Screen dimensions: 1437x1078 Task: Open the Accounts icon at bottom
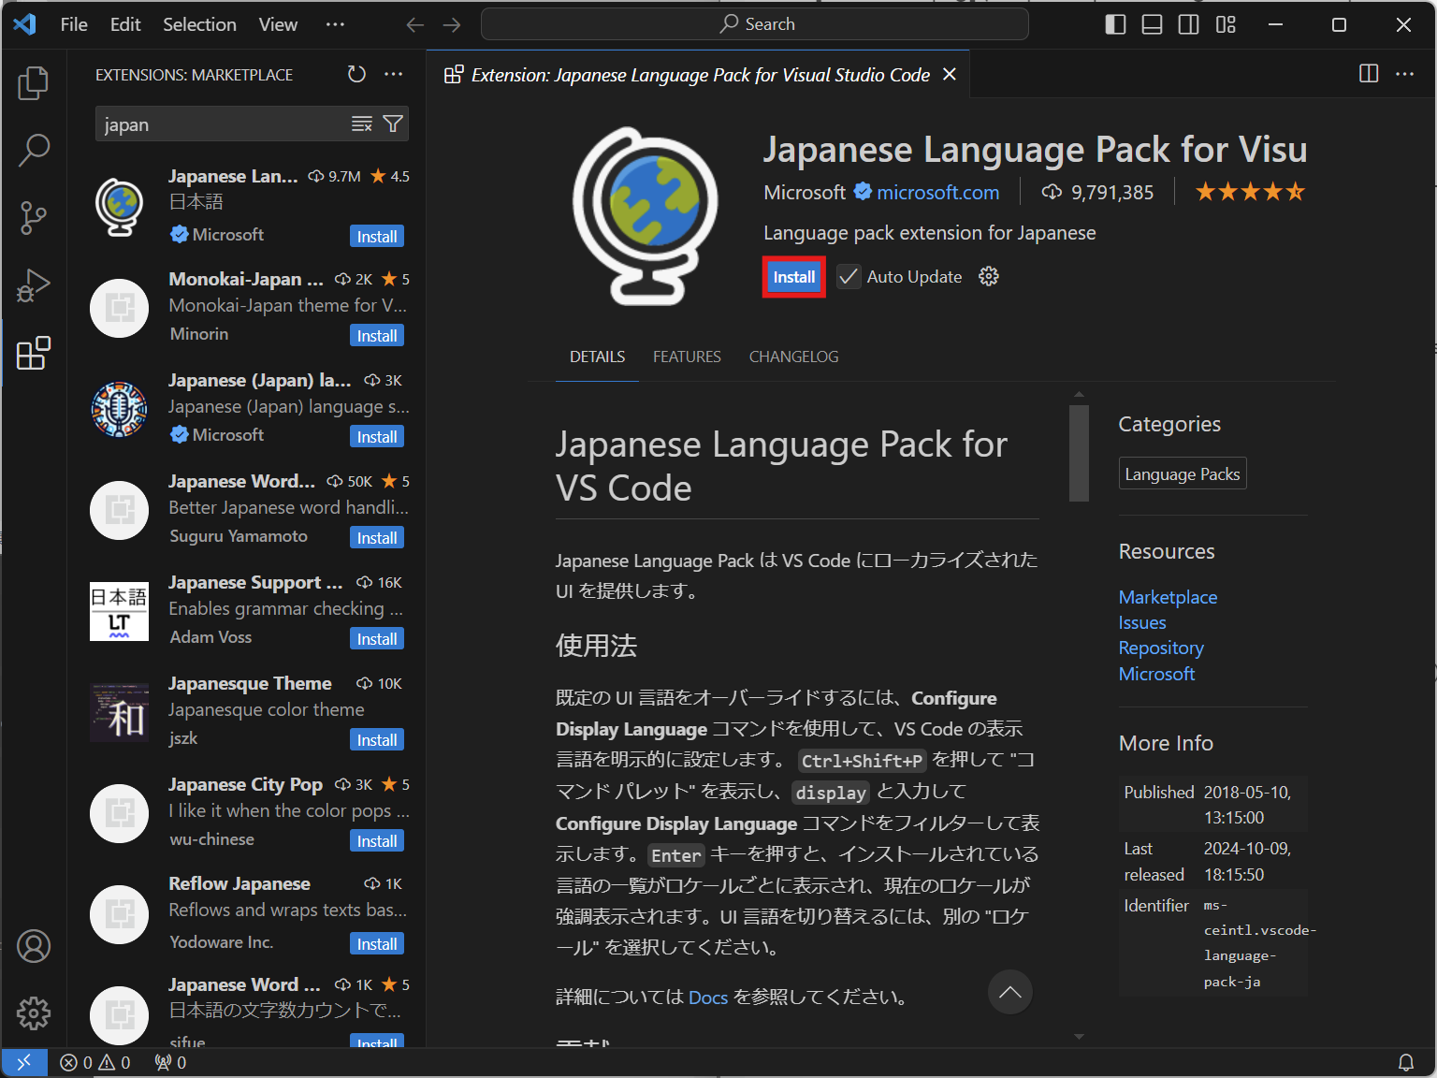point(34,946)
